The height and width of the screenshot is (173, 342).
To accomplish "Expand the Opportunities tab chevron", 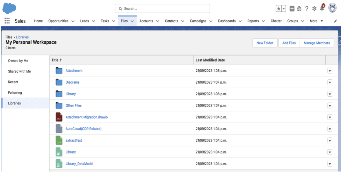I will click(x=73, y=21).
